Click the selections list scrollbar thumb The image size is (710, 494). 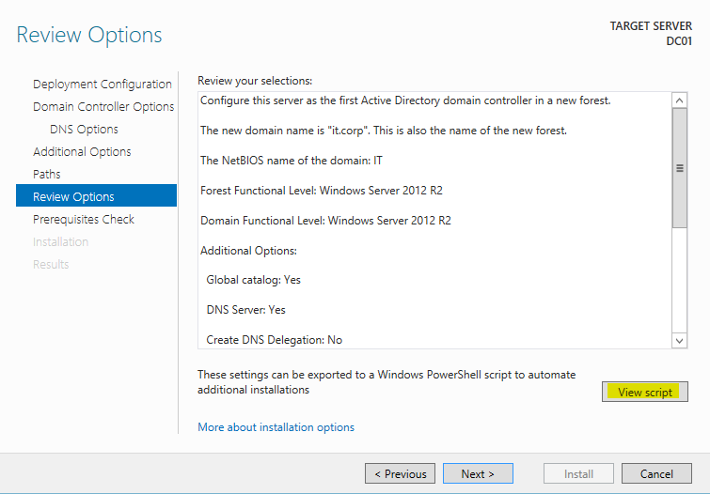[679, 168]
